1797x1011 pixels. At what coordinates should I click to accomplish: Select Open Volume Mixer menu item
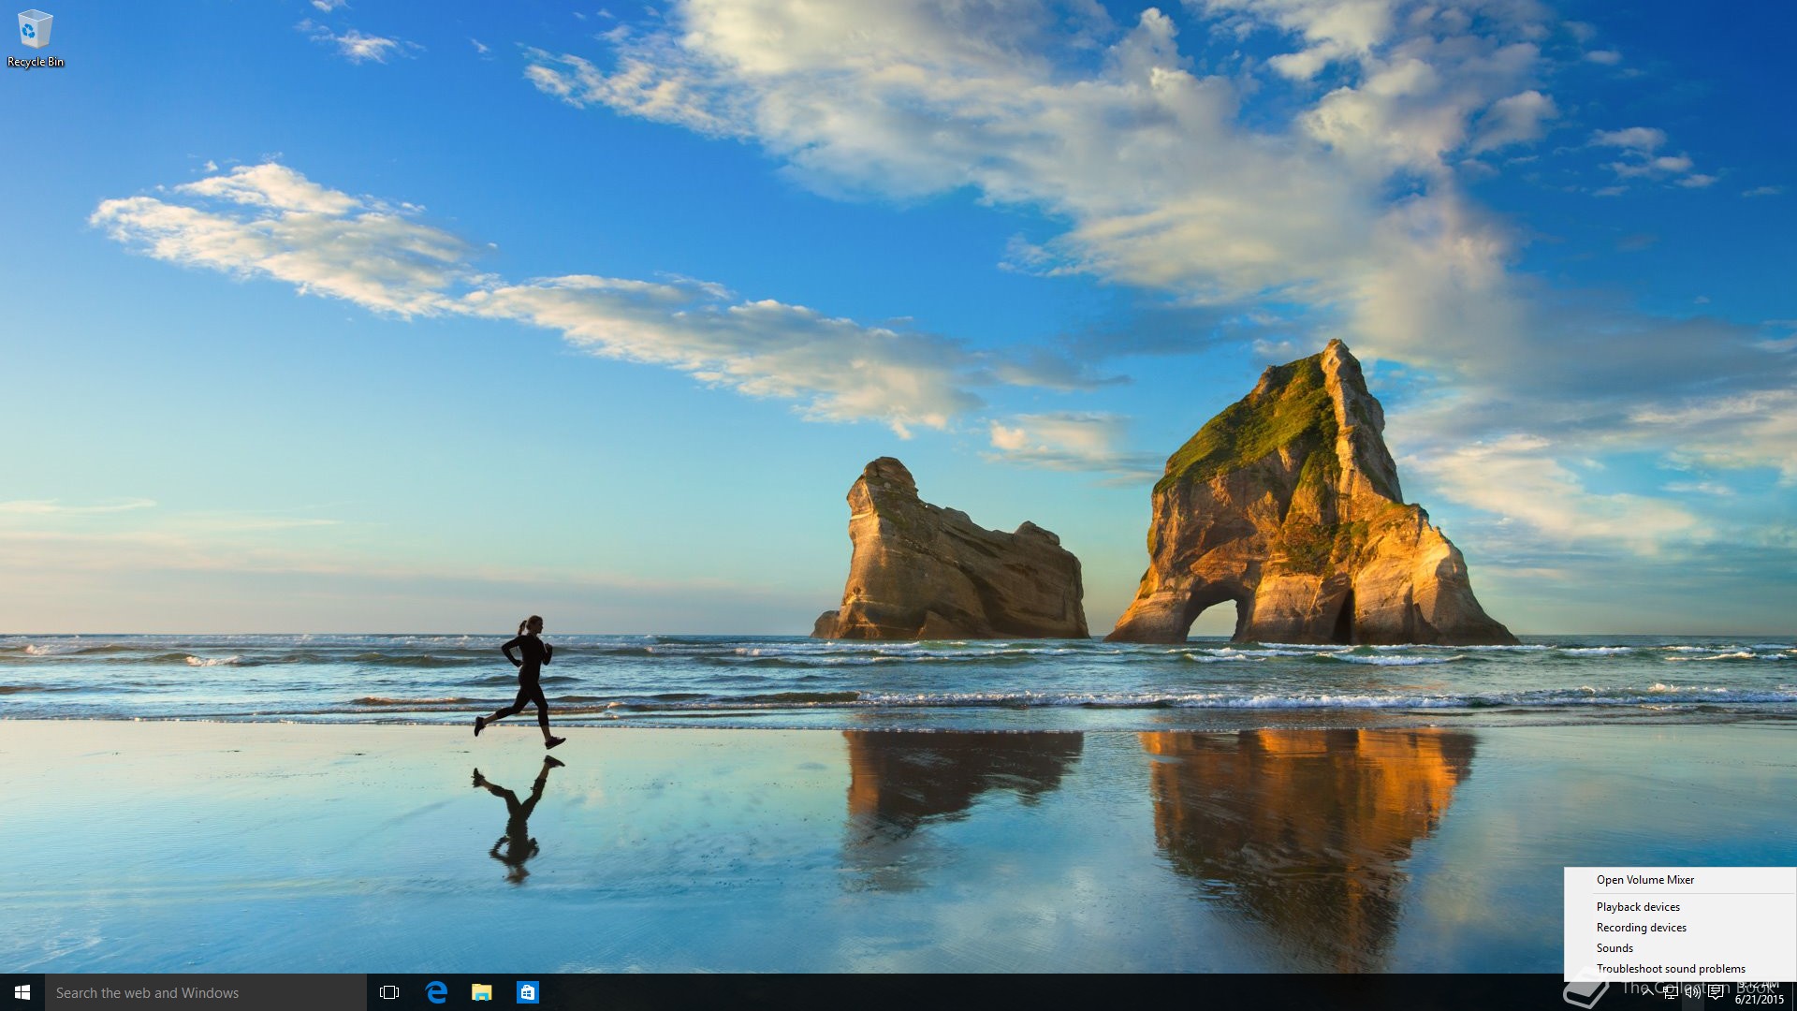pyautogui.click(x=1644, y=880)
